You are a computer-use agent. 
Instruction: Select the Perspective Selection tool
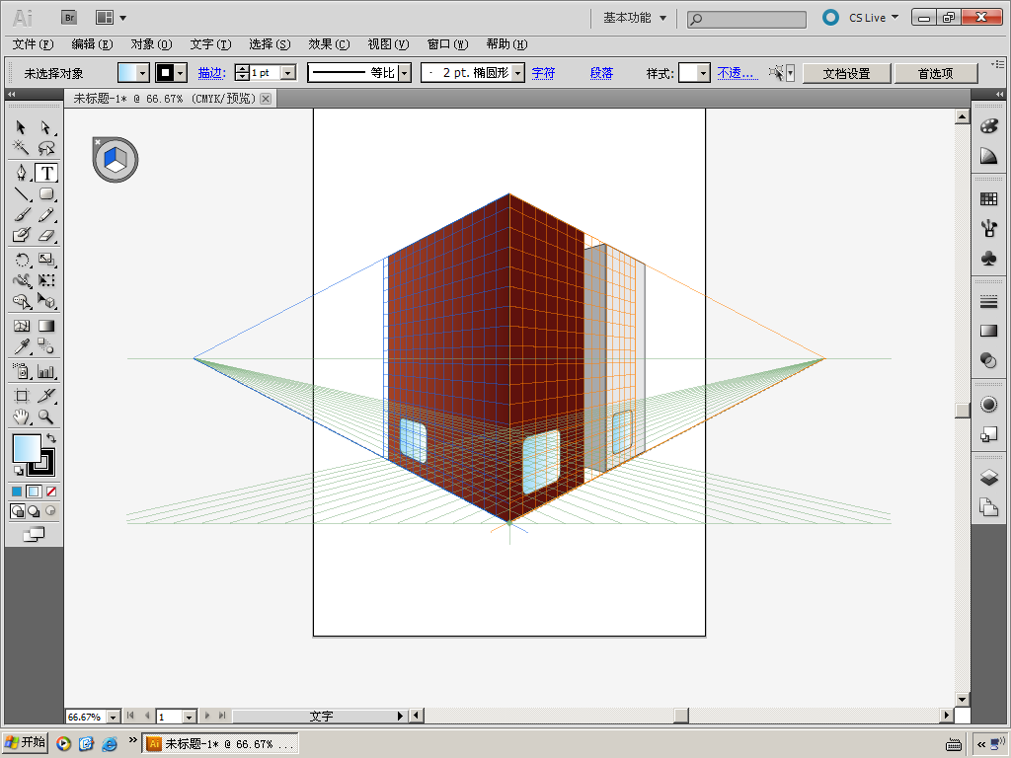46,302
